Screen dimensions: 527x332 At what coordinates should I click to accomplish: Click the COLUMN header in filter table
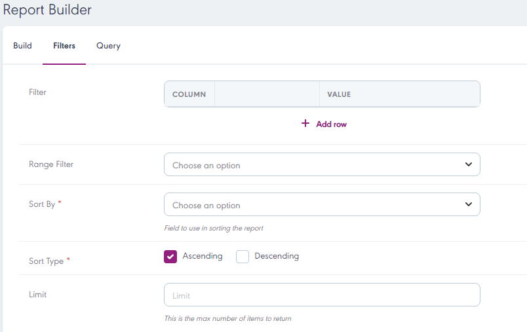pos(189,94)
